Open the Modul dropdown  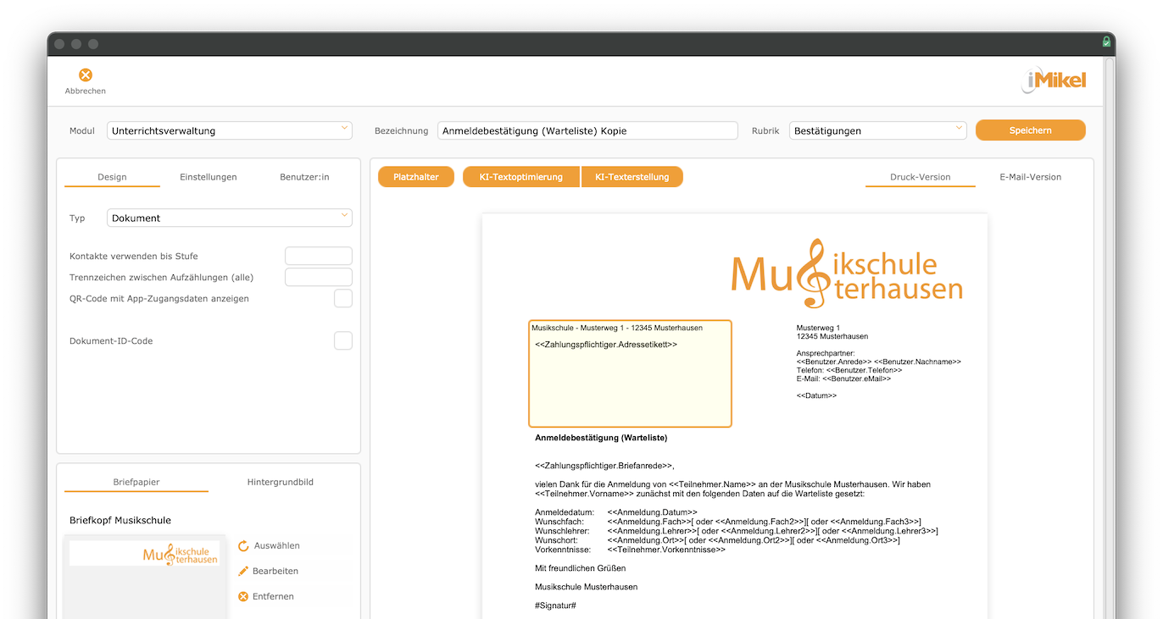coord(230,131)
